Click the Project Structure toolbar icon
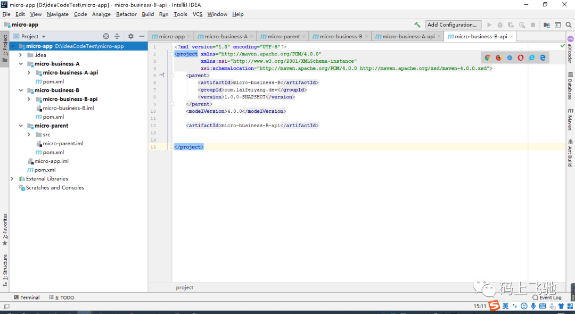This screenshot has height=314, width=575. click(x=546, y=25)
